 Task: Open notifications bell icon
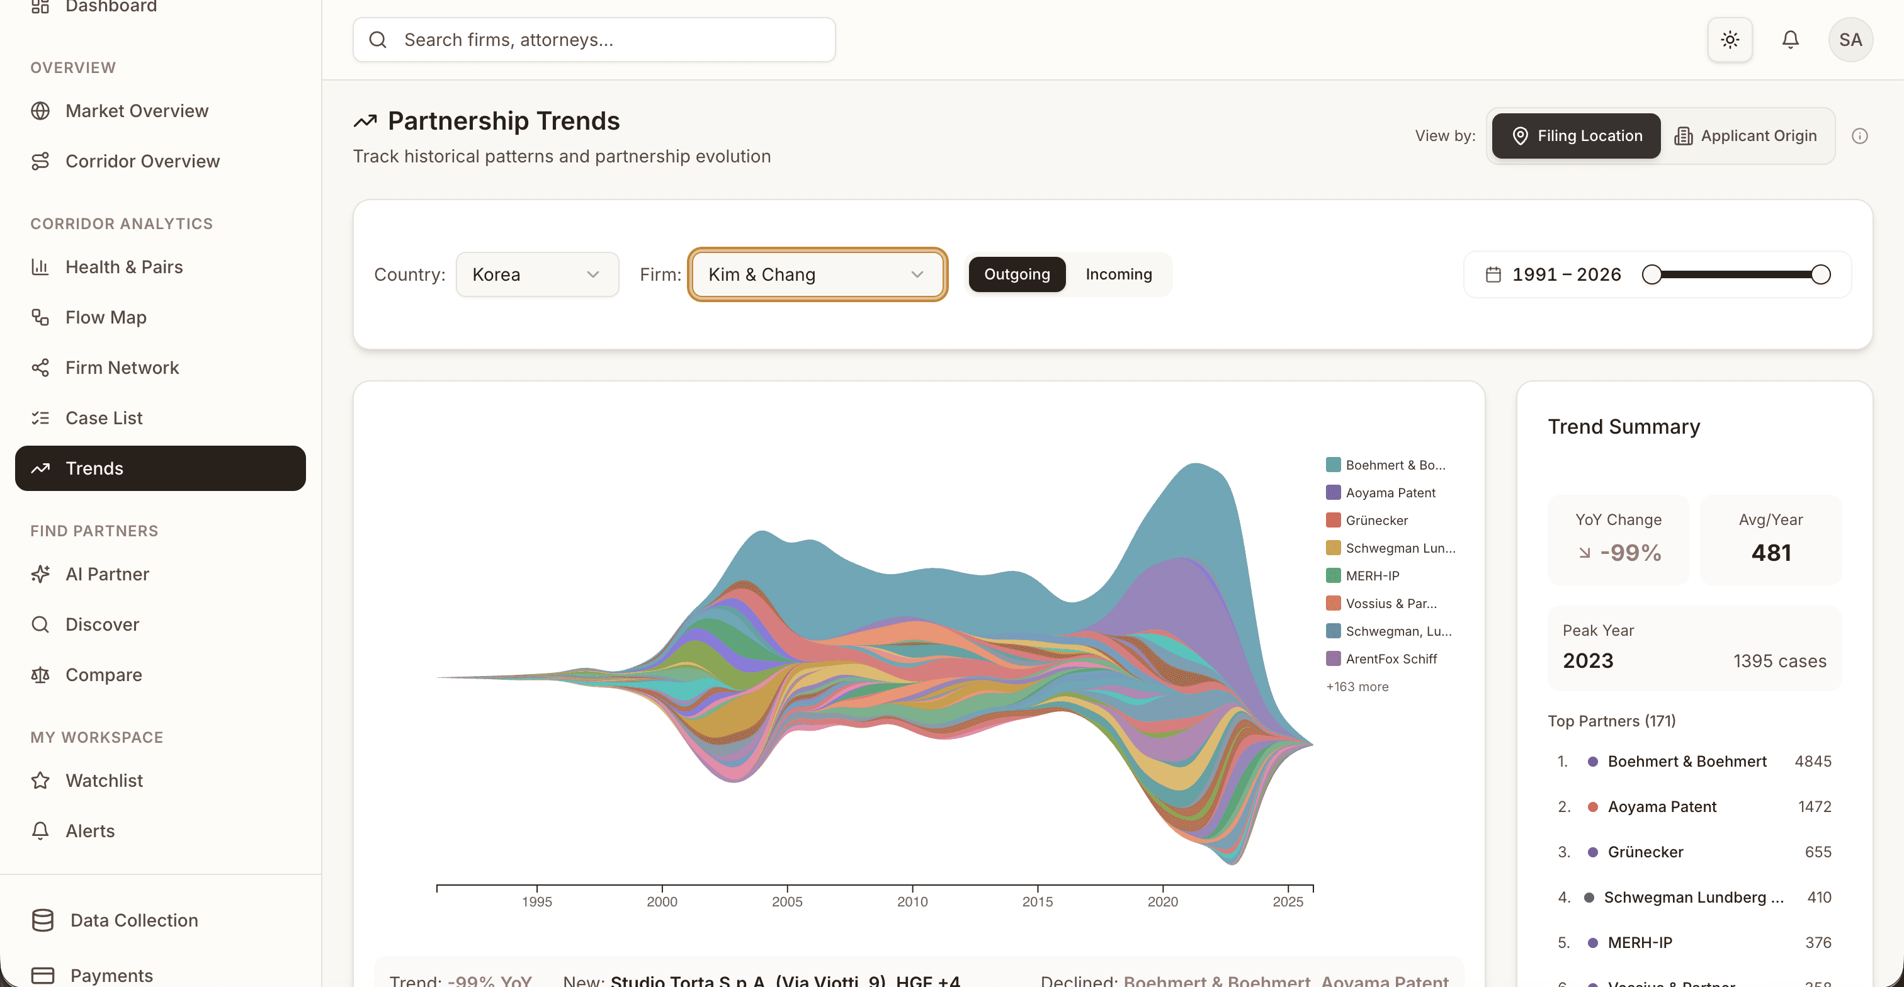tap(1789, 40)
